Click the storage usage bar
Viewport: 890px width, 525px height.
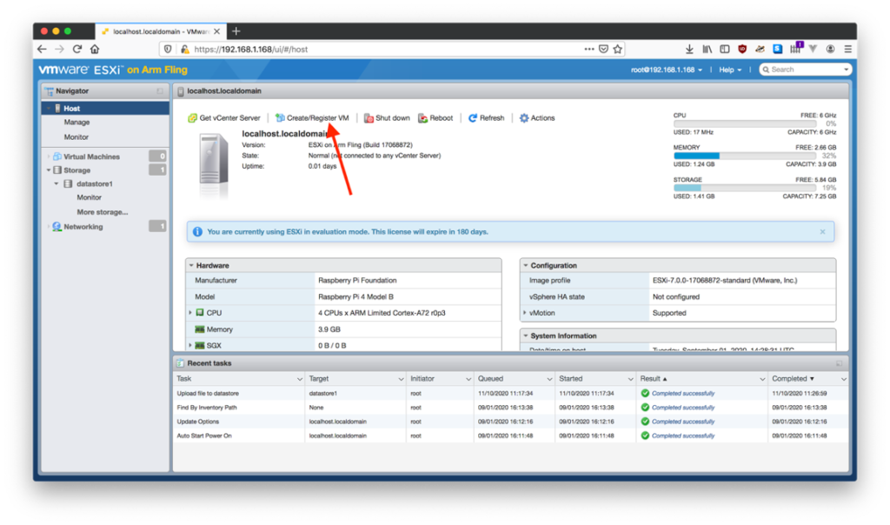pyautogui.click(x=745, y=188)
